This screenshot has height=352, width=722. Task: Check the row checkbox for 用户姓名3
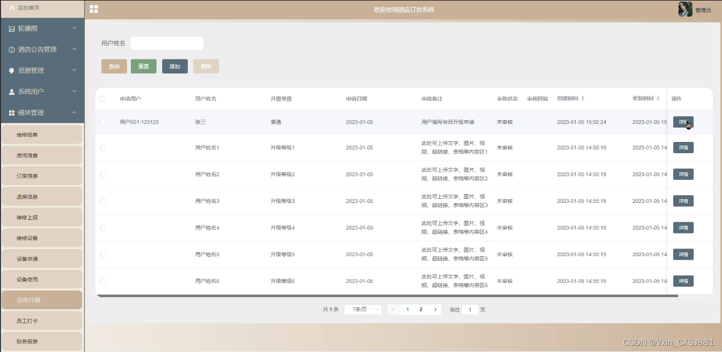click(103, 201)
